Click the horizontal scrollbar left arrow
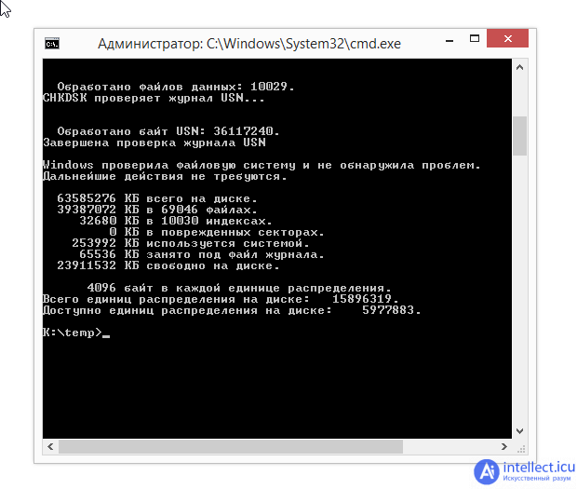This screenshot has width=577, height=489. pos(50,447)
